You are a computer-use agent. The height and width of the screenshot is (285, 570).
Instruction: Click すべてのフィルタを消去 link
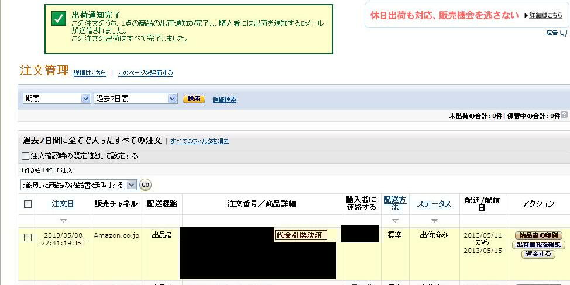coord(200,141)
